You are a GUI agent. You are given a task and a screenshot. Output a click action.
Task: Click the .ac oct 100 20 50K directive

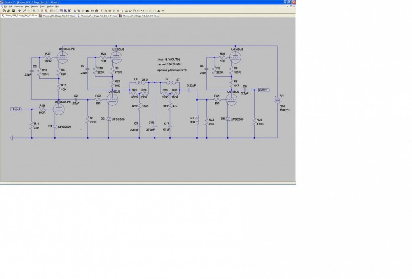point(169,64)
